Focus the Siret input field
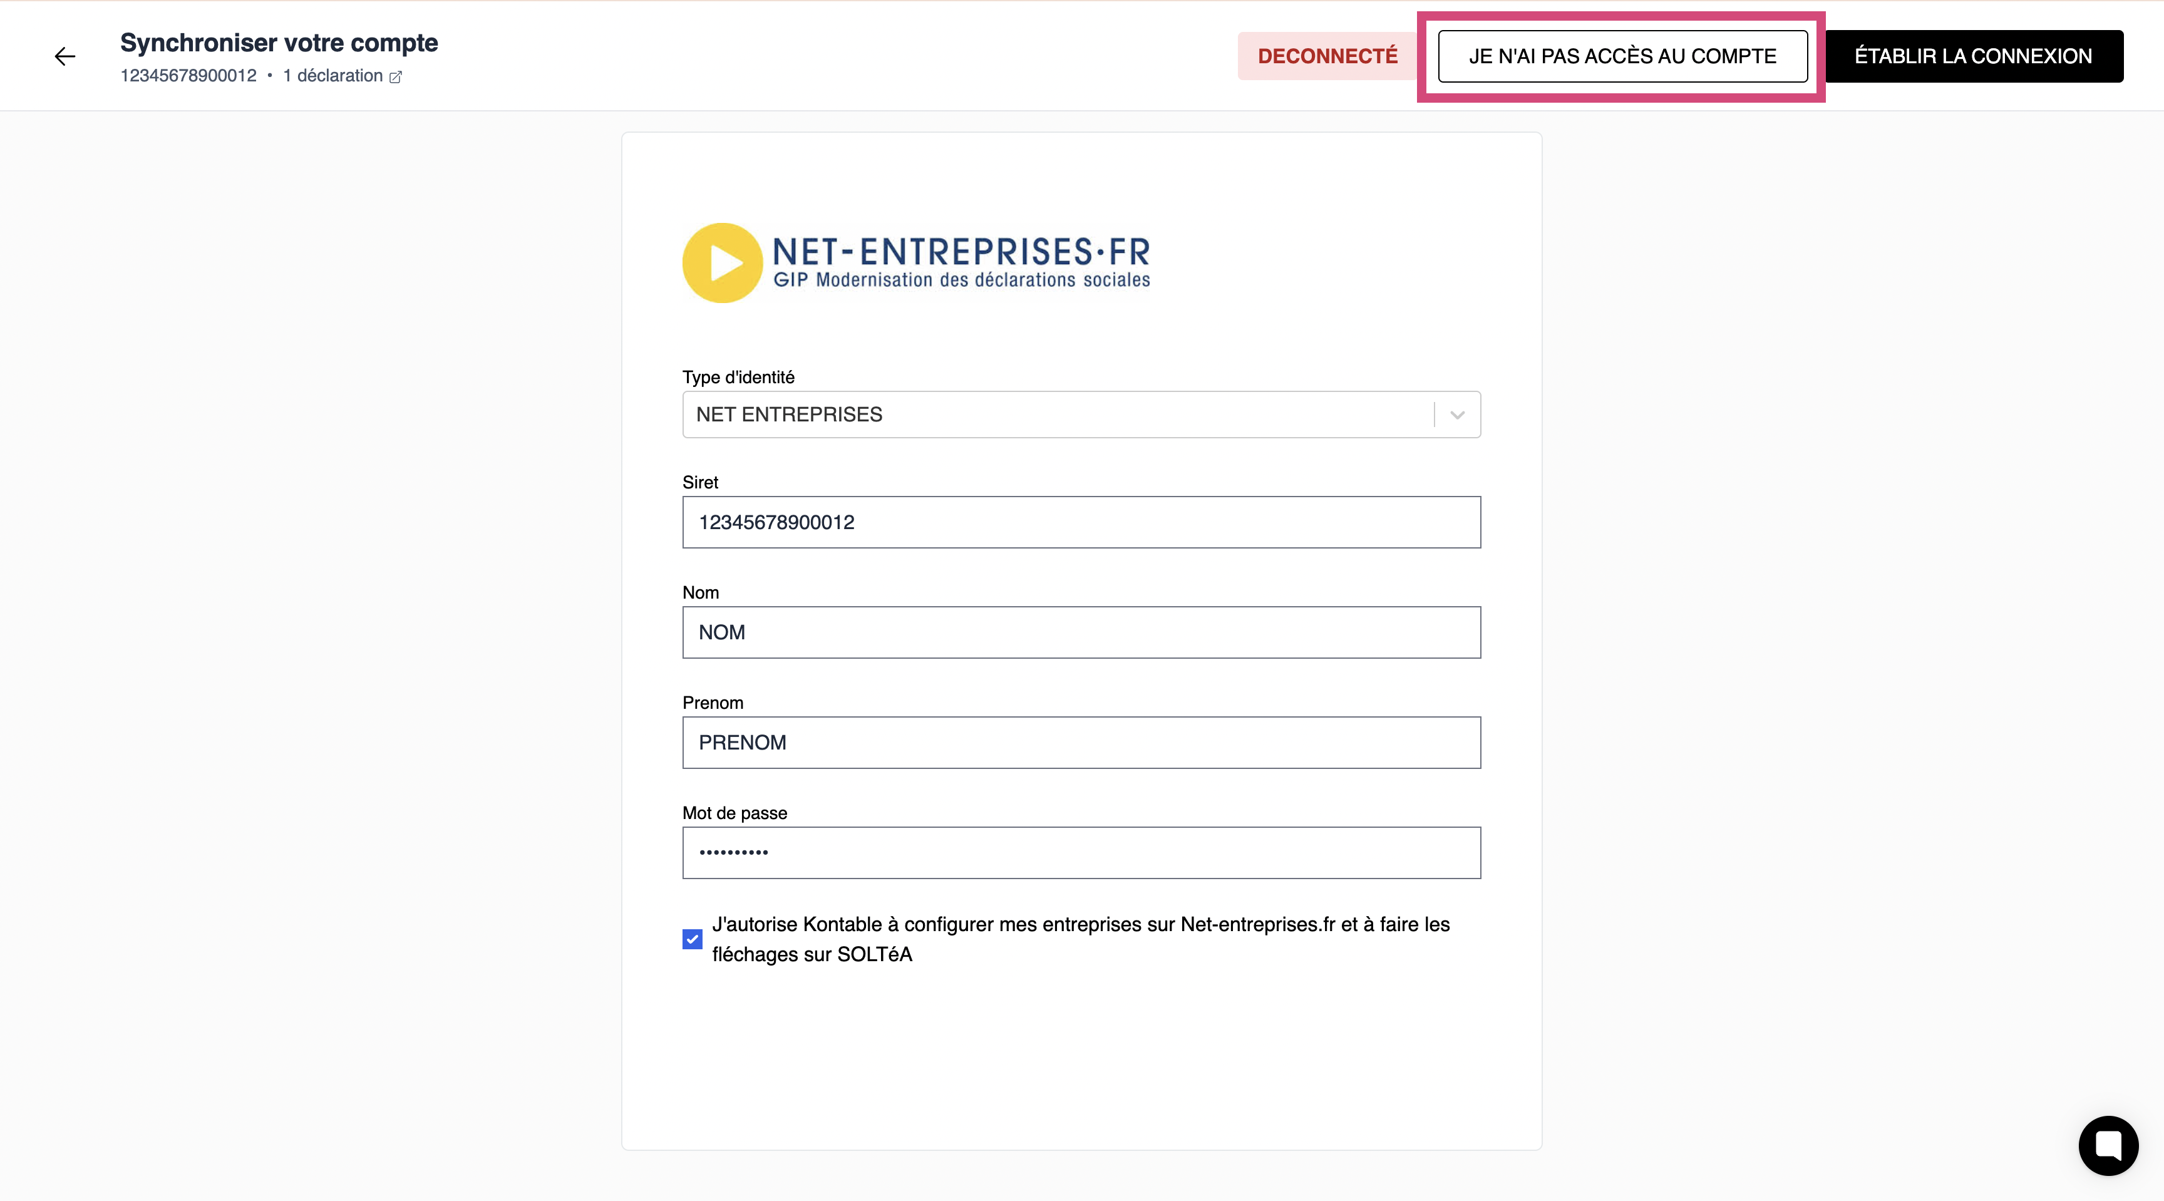 pos(1081,522)
